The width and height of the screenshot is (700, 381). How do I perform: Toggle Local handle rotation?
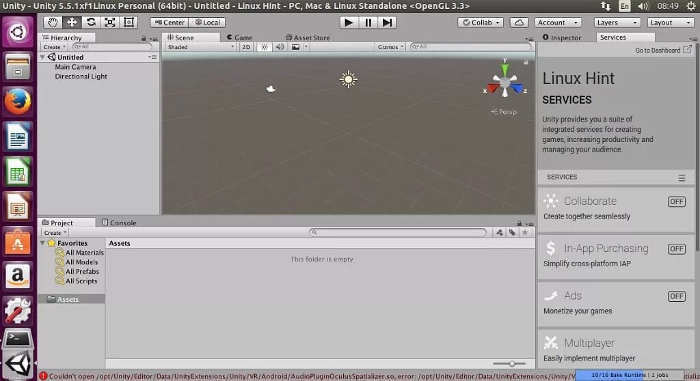[x=207, y=23]
